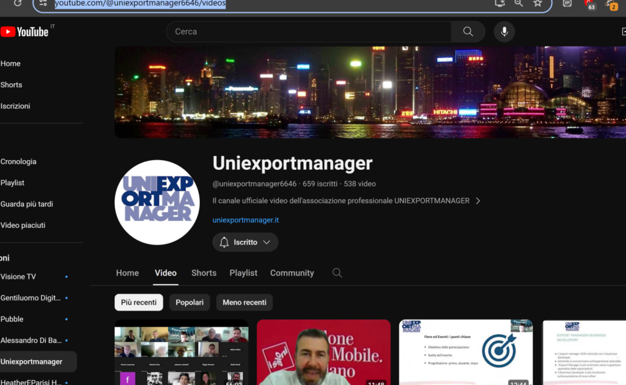
Task: Click the @uniexportmanager6646 handle text
Action: tap(254, 184)
